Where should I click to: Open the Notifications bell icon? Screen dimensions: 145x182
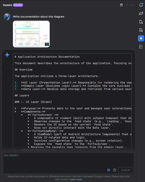tap(141, 5)
